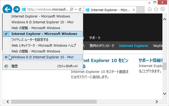
Task: Select second entry Windows 8 の Internet Explorer 10
Action: coord(43,22)
